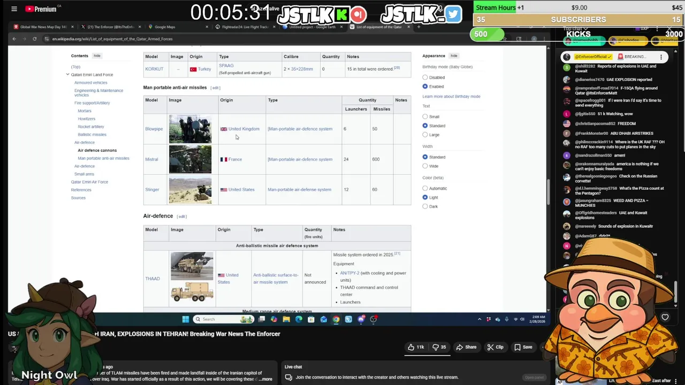Open the Mistral missile link
685x385 pixels.
pos(152,159)
